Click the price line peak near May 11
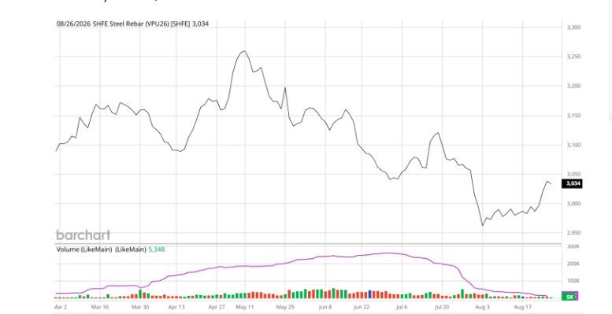Viewport: 612px width, 314px height. click(244, 50)
